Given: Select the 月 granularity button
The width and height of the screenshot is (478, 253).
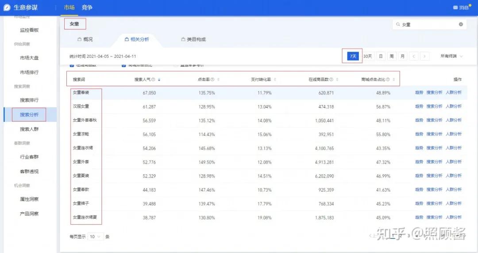Looking at the screenshot, I should click(x=403, y=56).
